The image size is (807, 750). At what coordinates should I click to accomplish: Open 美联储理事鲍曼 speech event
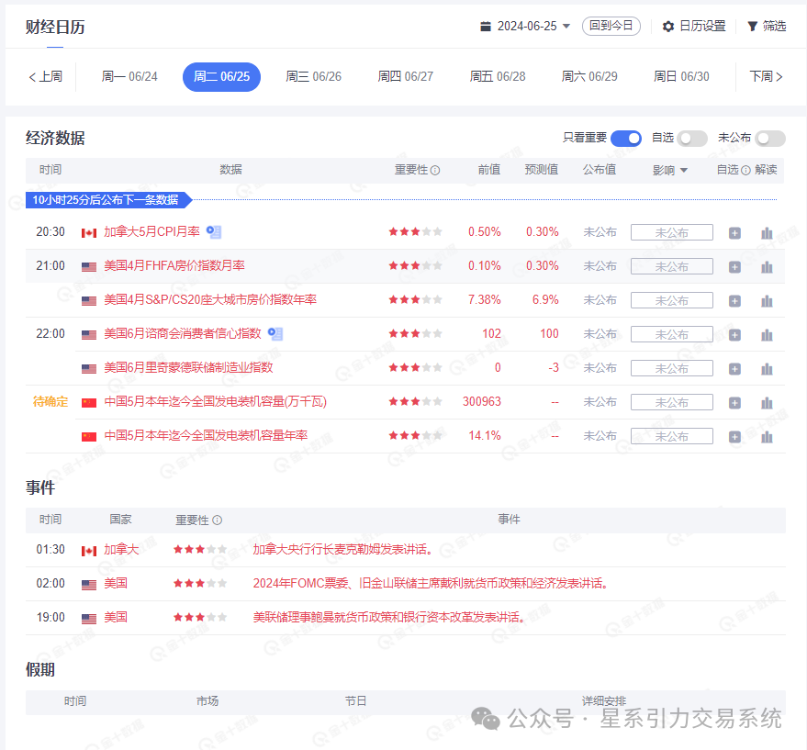(388, 618)
